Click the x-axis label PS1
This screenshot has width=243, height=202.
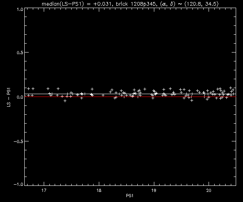click(x=130, y=196)
